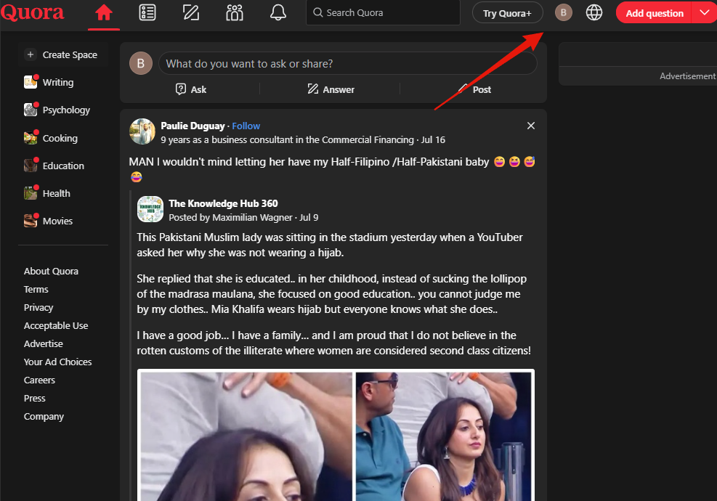Open The Knowledge Hub 360 space icon

click(x=150, y=209)
